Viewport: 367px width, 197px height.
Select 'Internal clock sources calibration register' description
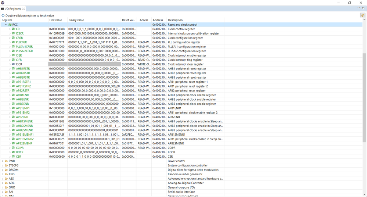point(194,33)
